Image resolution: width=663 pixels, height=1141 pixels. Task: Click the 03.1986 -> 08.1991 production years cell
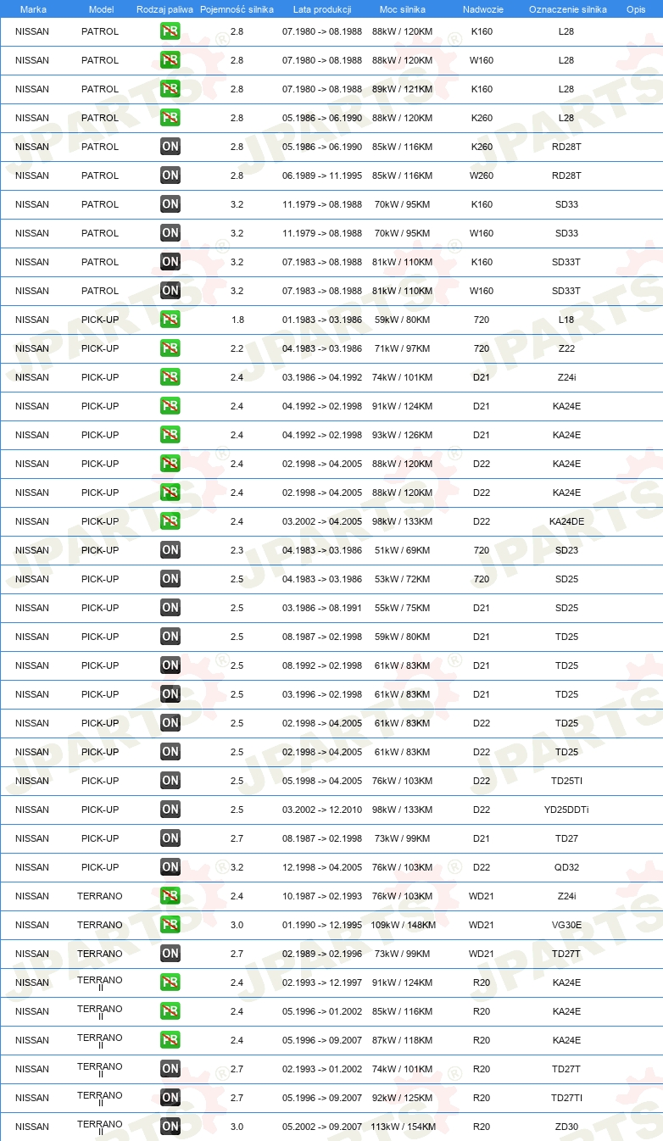click(x=322, y=608)
